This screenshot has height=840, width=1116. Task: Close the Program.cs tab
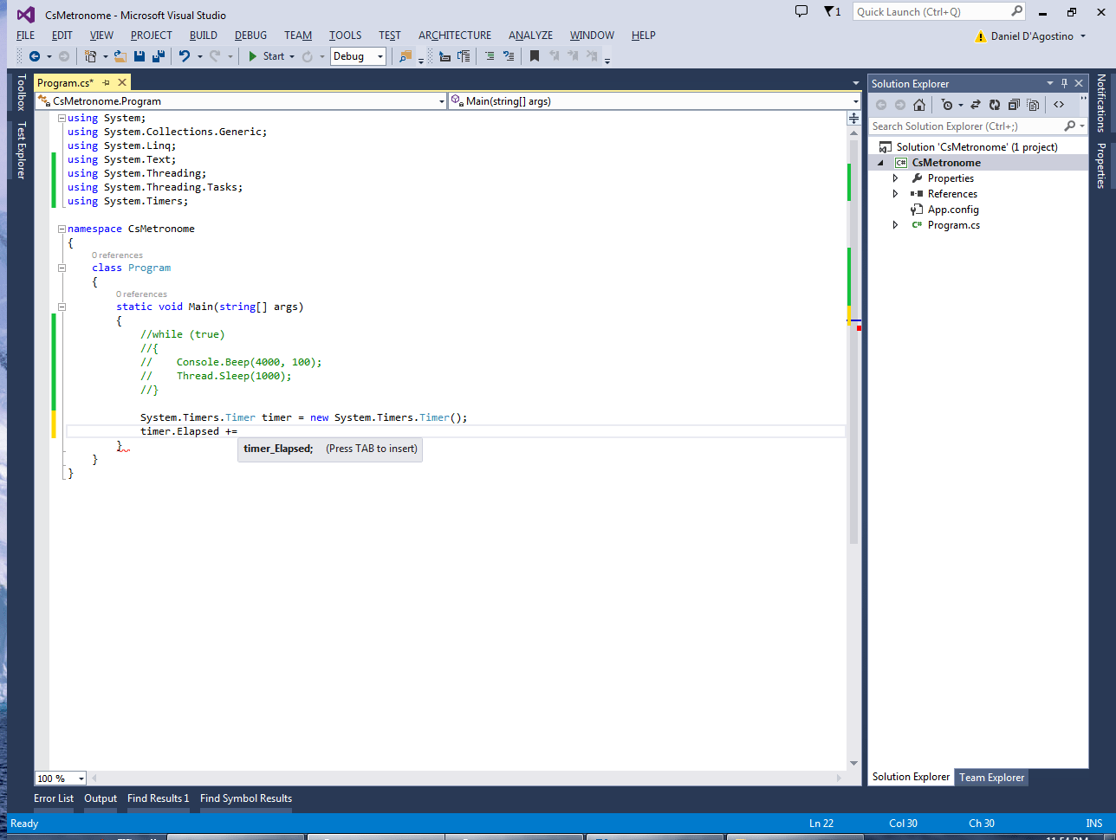[122, 83]
